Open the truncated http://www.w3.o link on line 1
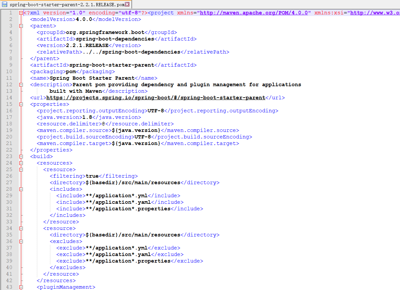Viewport: 400px width, 290px height. pos(375,13)
